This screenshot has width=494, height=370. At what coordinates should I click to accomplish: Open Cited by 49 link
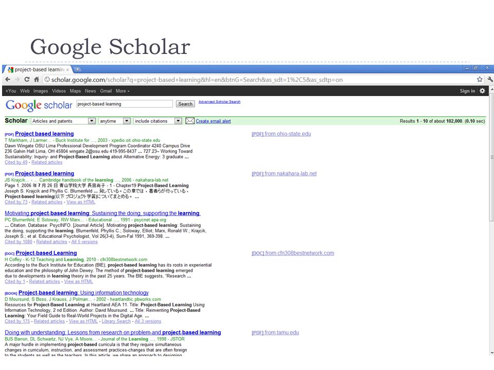click(16, 162)
